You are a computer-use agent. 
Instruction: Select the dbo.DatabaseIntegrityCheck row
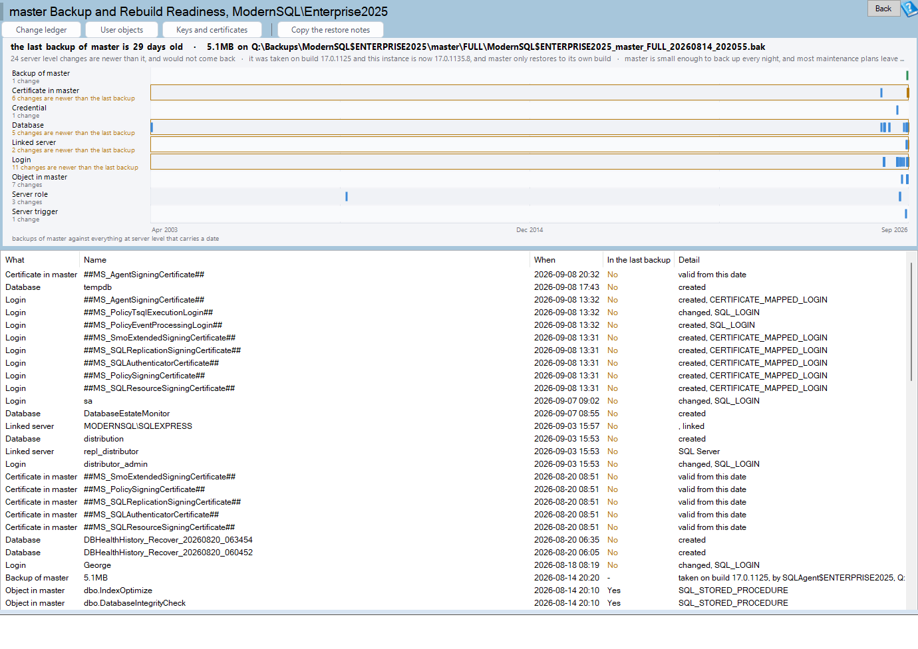tap(454, 603)
